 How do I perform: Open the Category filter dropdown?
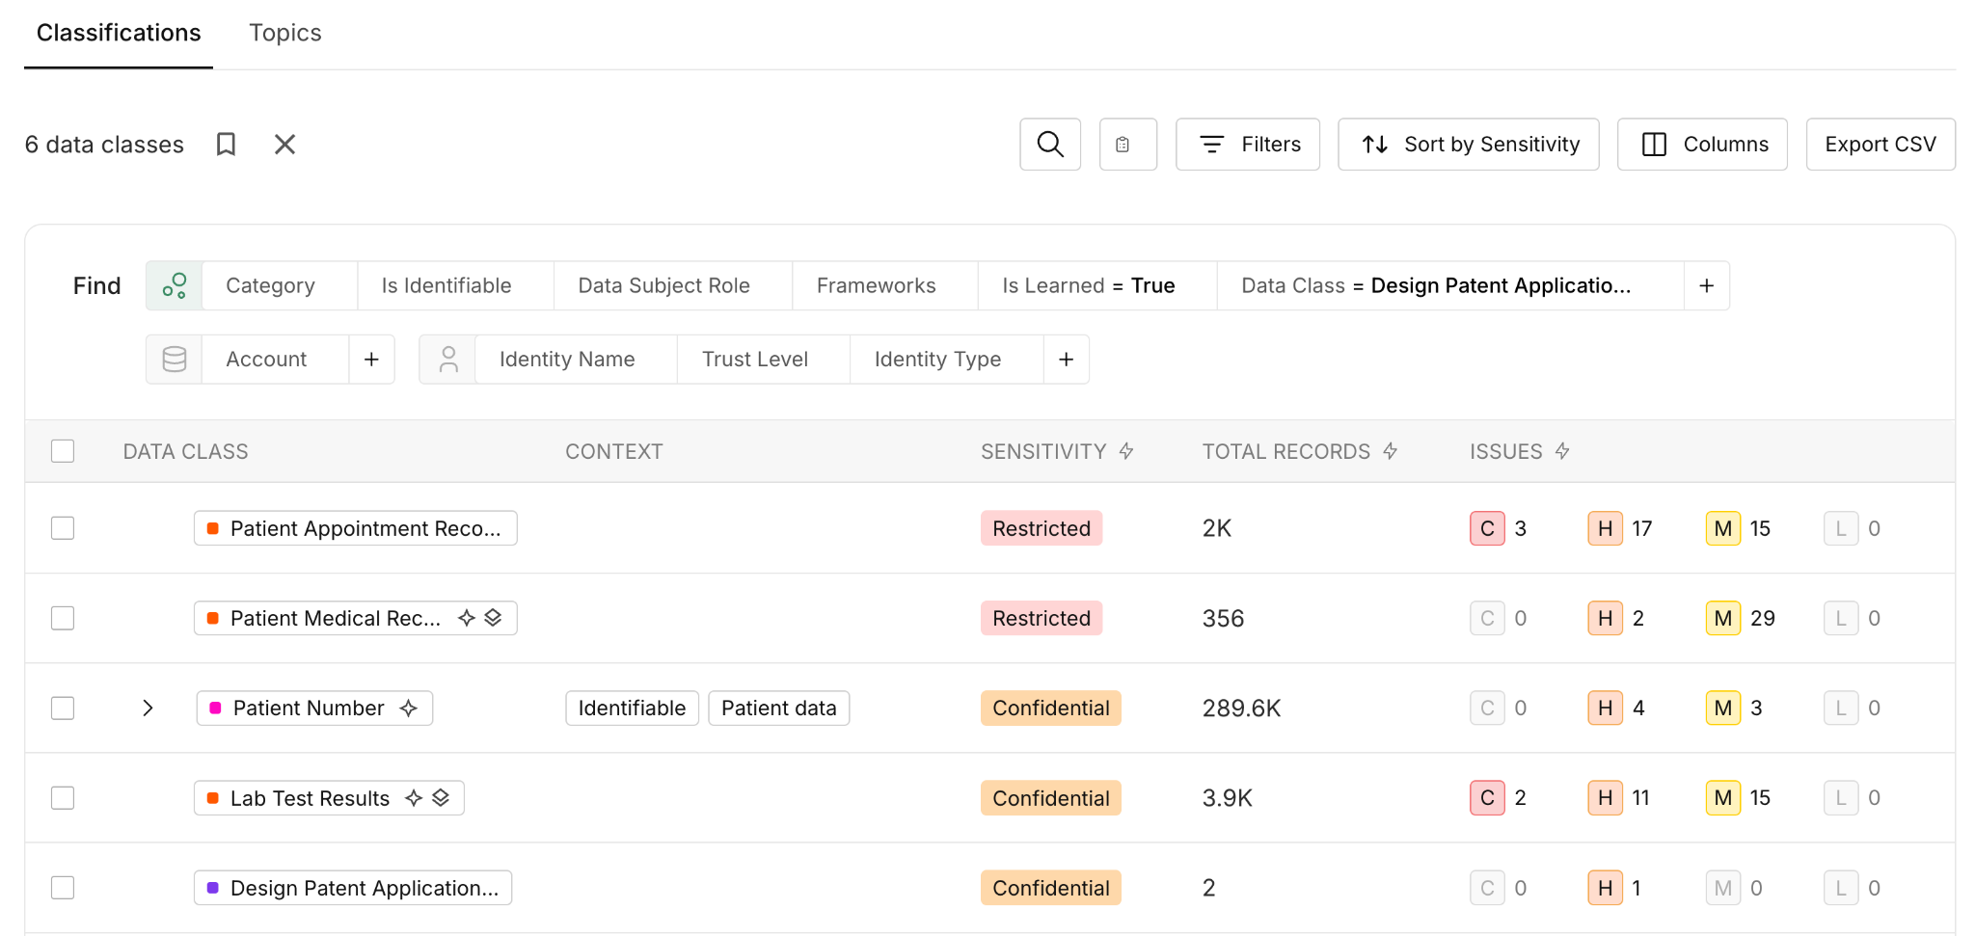[271, 285]
